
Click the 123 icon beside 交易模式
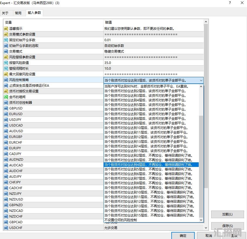(x=6, y=51)
